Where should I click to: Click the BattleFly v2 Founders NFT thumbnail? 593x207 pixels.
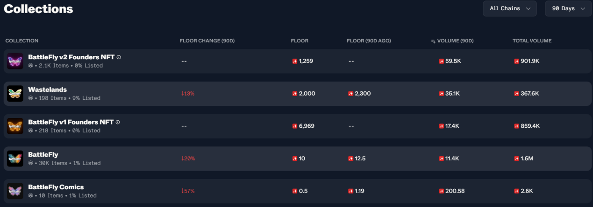15,61
